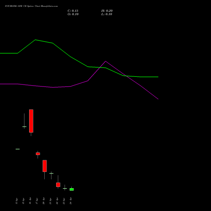This screenshot has height=211, width=211.
Task: Click the chart title text at top left
Action: 31,6
